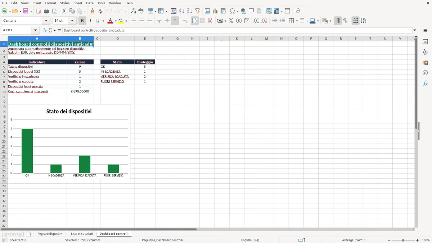This screenshot has height=243, width=432.
Task: Select column header D
Action: [117, 39]
